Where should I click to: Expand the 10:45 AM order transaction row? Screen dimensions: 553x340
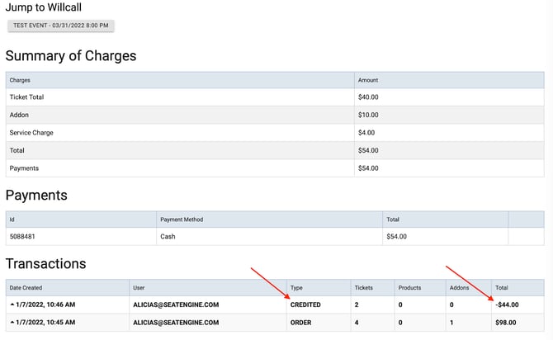(12, 323)
